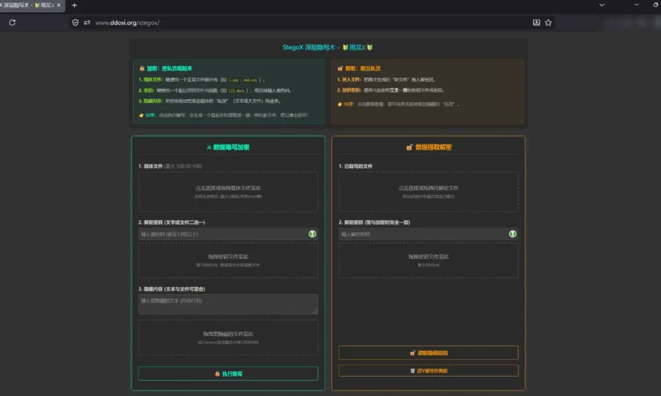
Task: Click the stego file drop zone in decrypt panel
Action: click(x=428, y=192)
